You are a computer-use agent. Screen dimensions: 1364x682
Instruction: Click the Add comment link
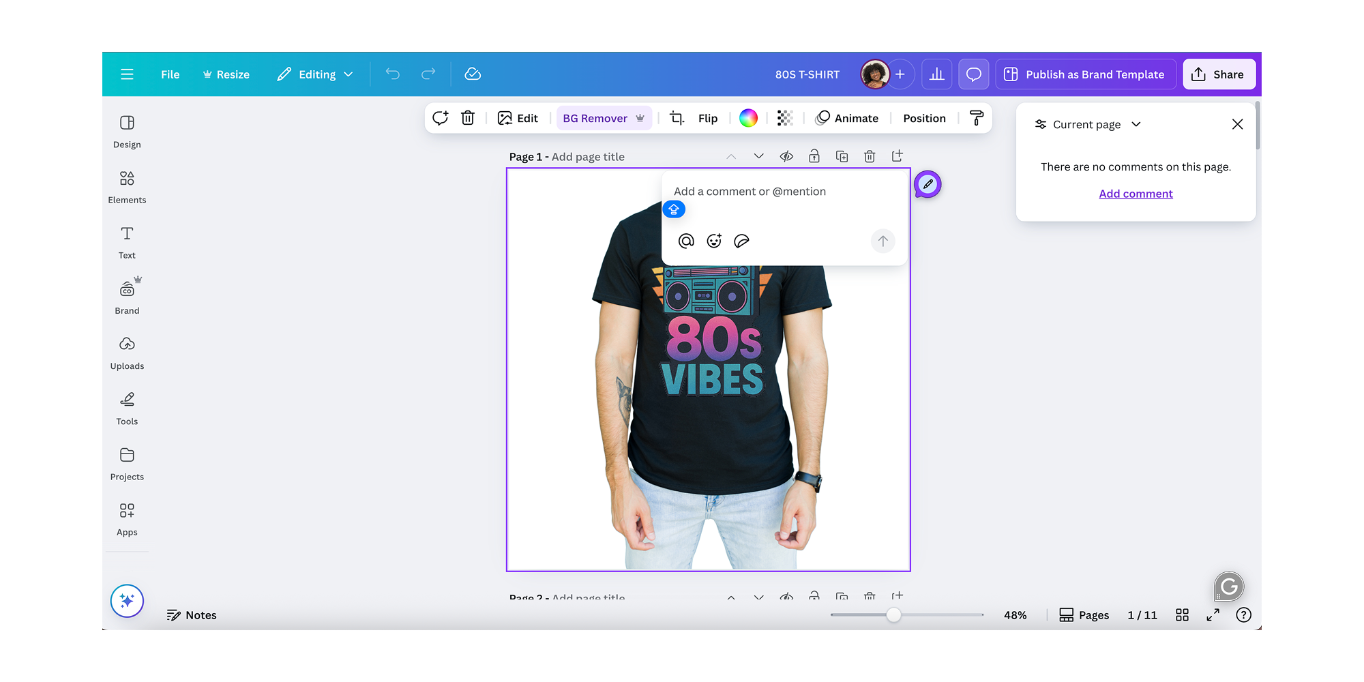coord(1136,194)
